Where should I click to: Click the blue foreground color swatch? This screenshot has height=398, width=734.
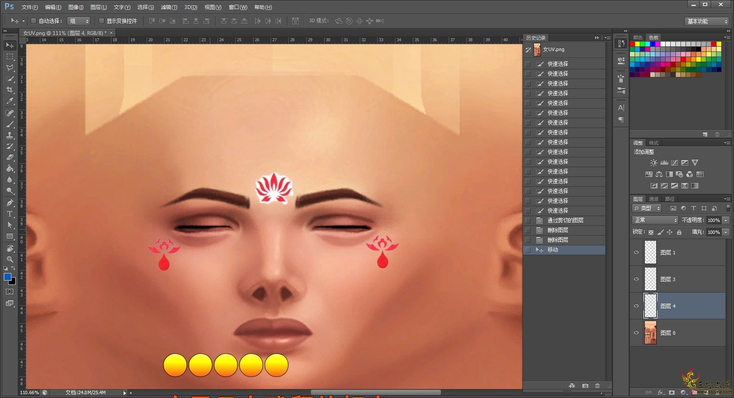(x=7, y=277)
